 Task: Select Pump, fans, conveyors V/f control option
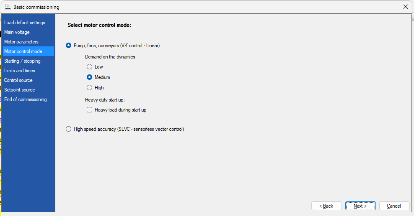pyautogui.click(x=68, y=46)
